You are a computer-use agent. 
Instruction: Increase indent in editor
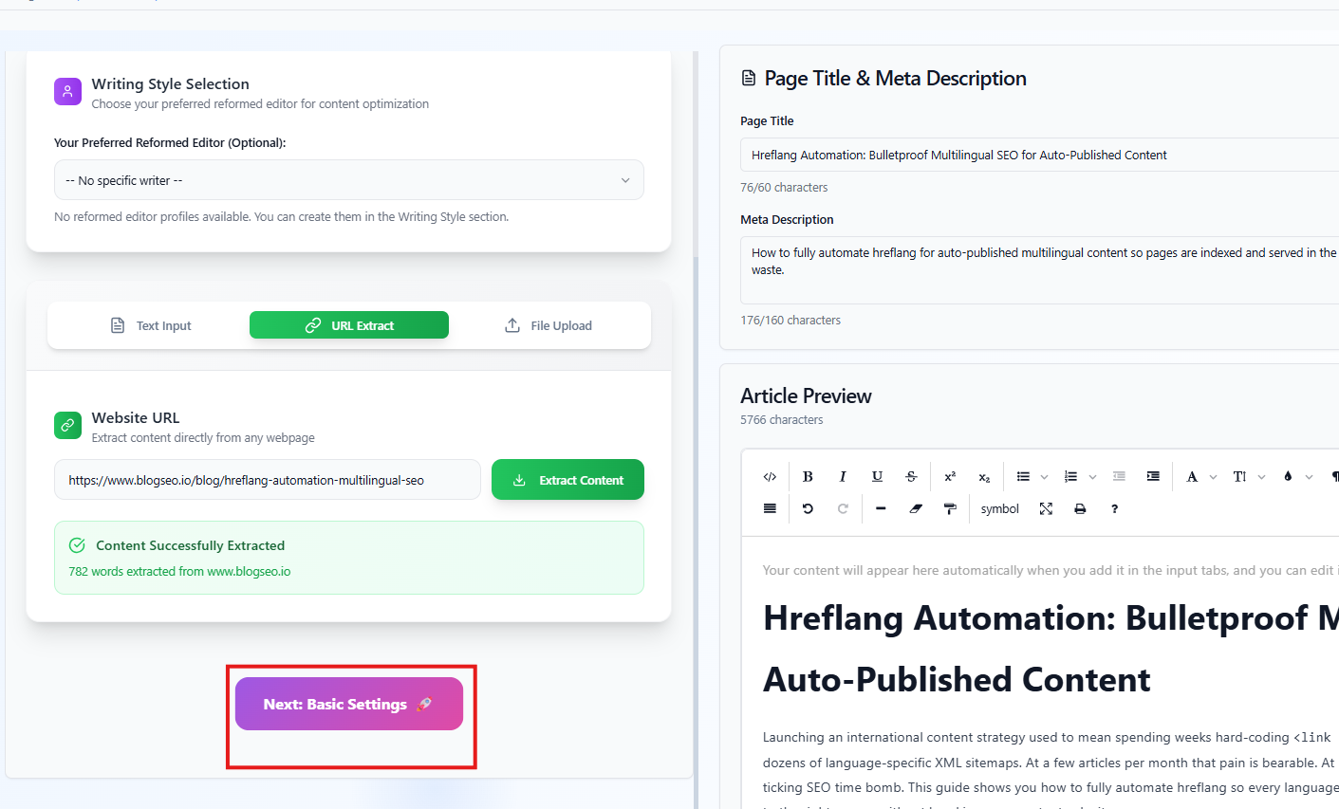tap(1153, 477)
